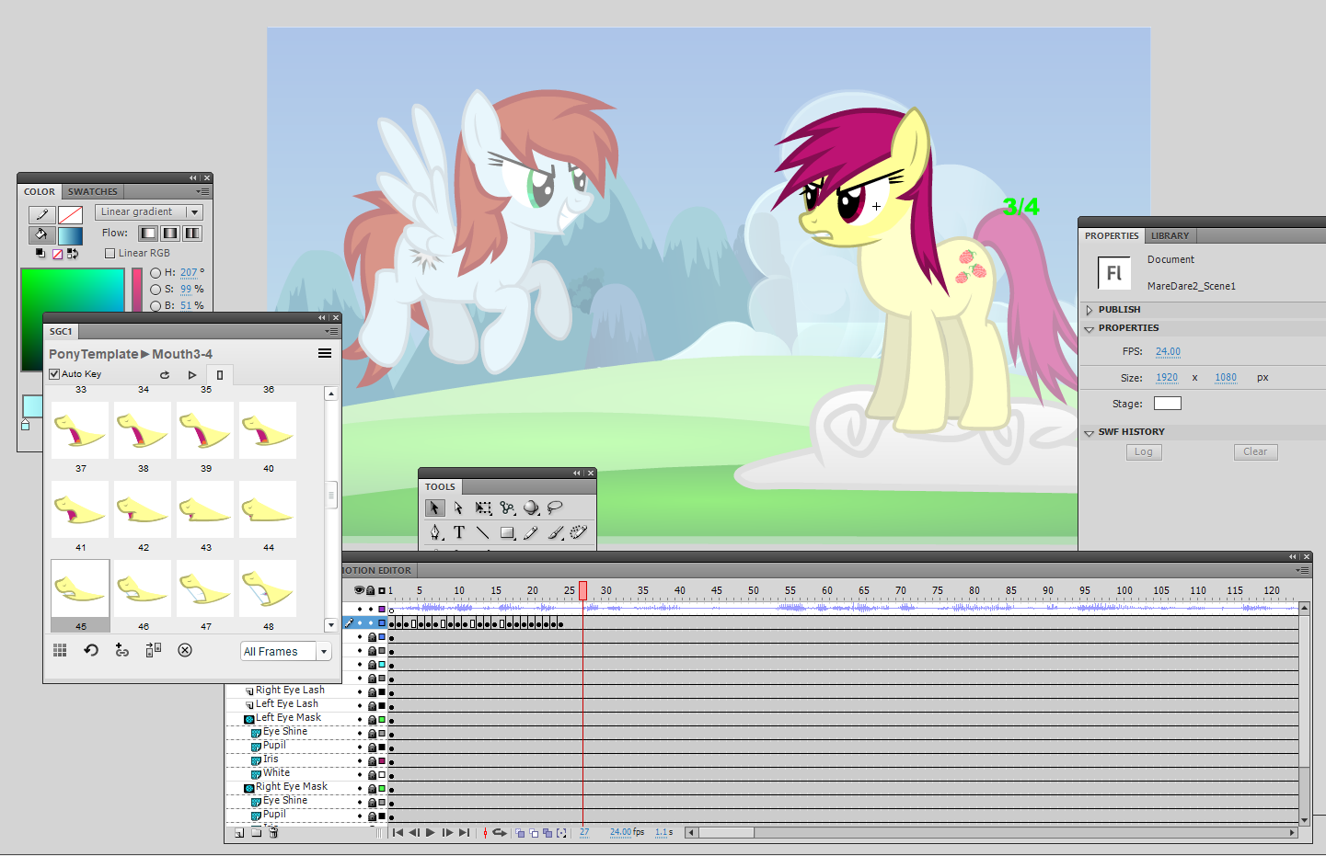Collapse the PROPERTIES section
This screenshot has width=1326, height=856.
(x=1090, y=328)
